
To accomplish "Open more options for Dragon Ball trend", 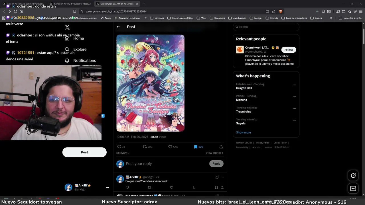I will (x=294, y=85).
